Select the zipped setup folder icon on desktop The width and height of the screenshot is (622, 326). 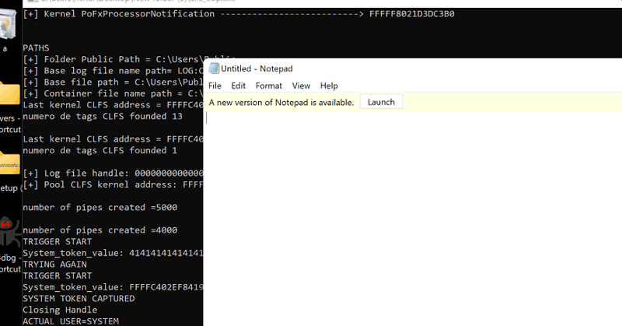(9, 163)
